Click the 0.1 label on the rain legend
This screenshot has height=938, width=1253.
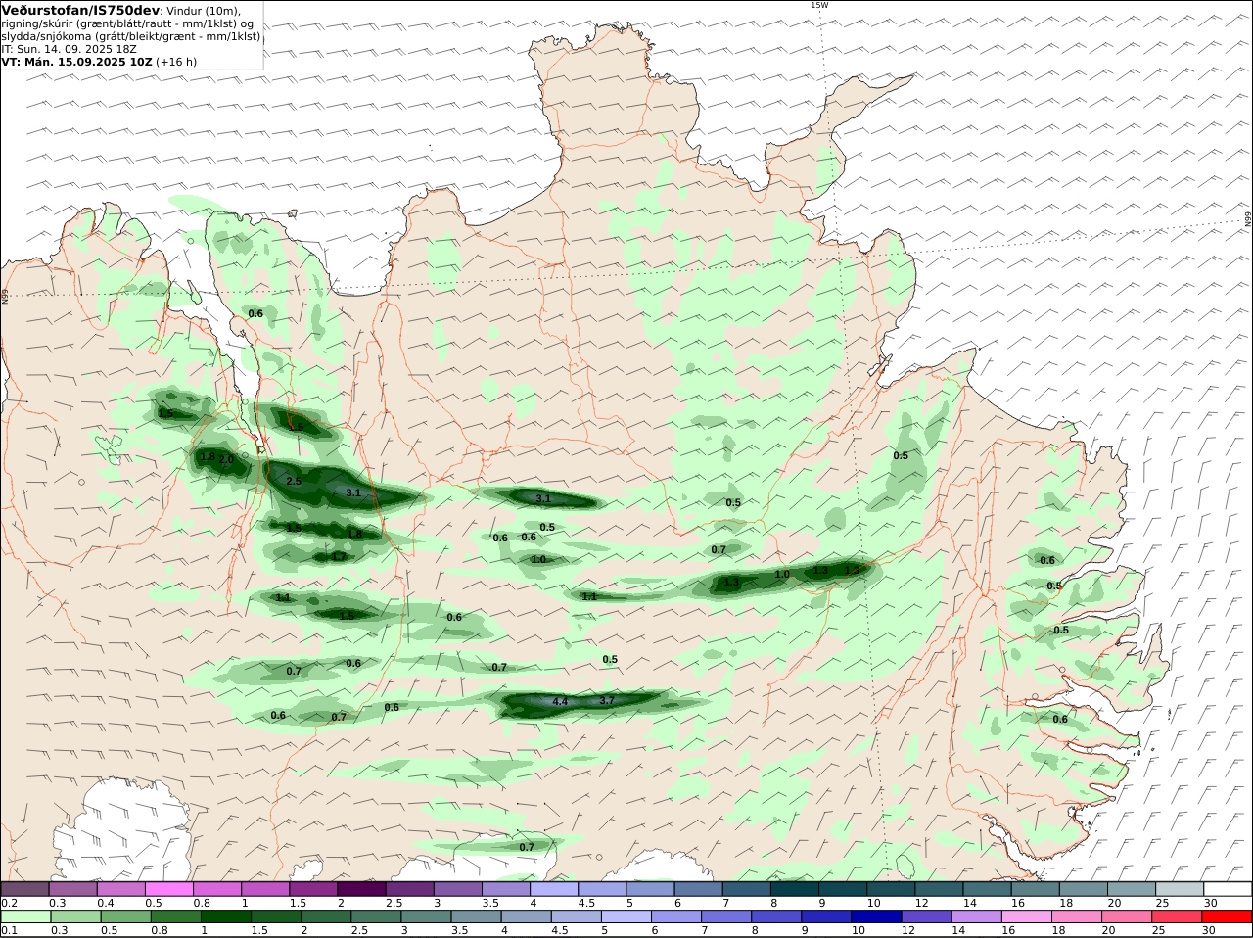pyautogui.click(x=8, y=930)
